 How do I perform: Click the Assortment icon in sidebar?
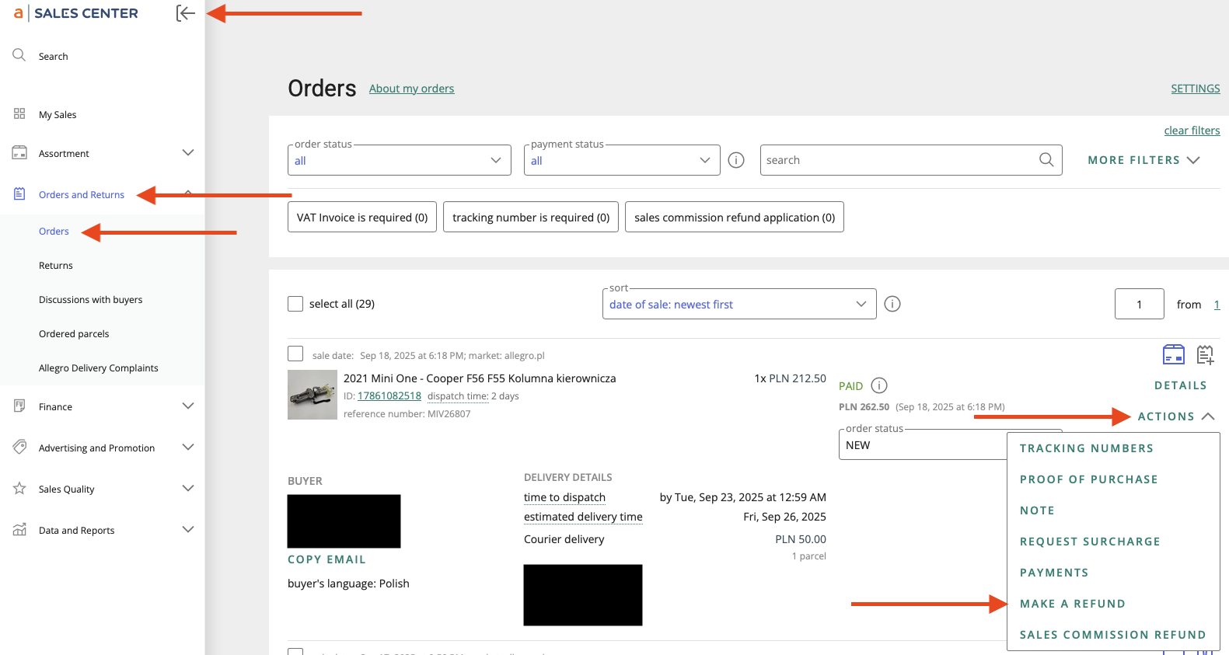19,153
